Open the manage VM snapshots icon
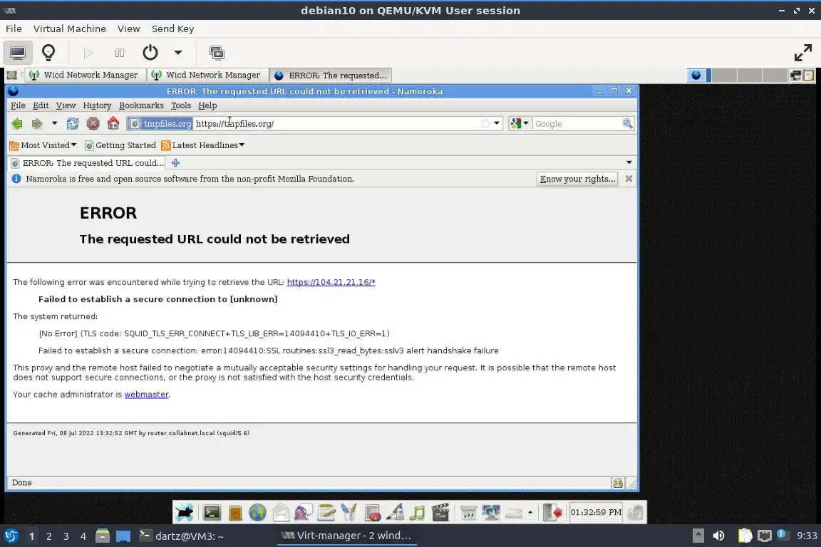The image size is (821, 547). pyautogui.click(x=217, y=52)
